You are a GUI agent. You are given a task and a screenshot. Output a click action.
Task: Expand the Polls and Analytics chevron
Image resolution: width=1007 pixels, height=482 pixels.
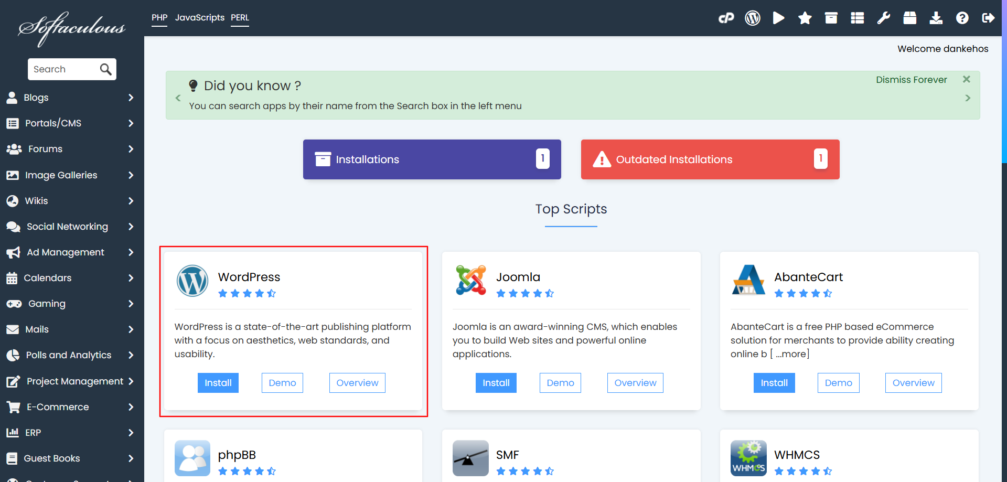click(x=131, y=355)
